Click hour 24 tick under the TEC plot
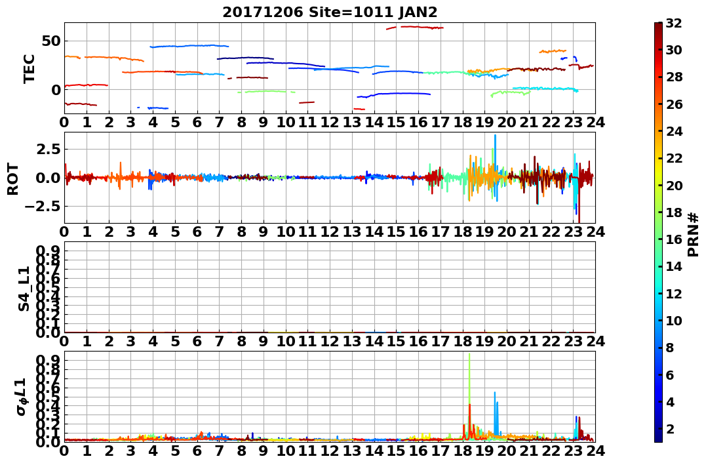The image size is (706, 465). 595,122
